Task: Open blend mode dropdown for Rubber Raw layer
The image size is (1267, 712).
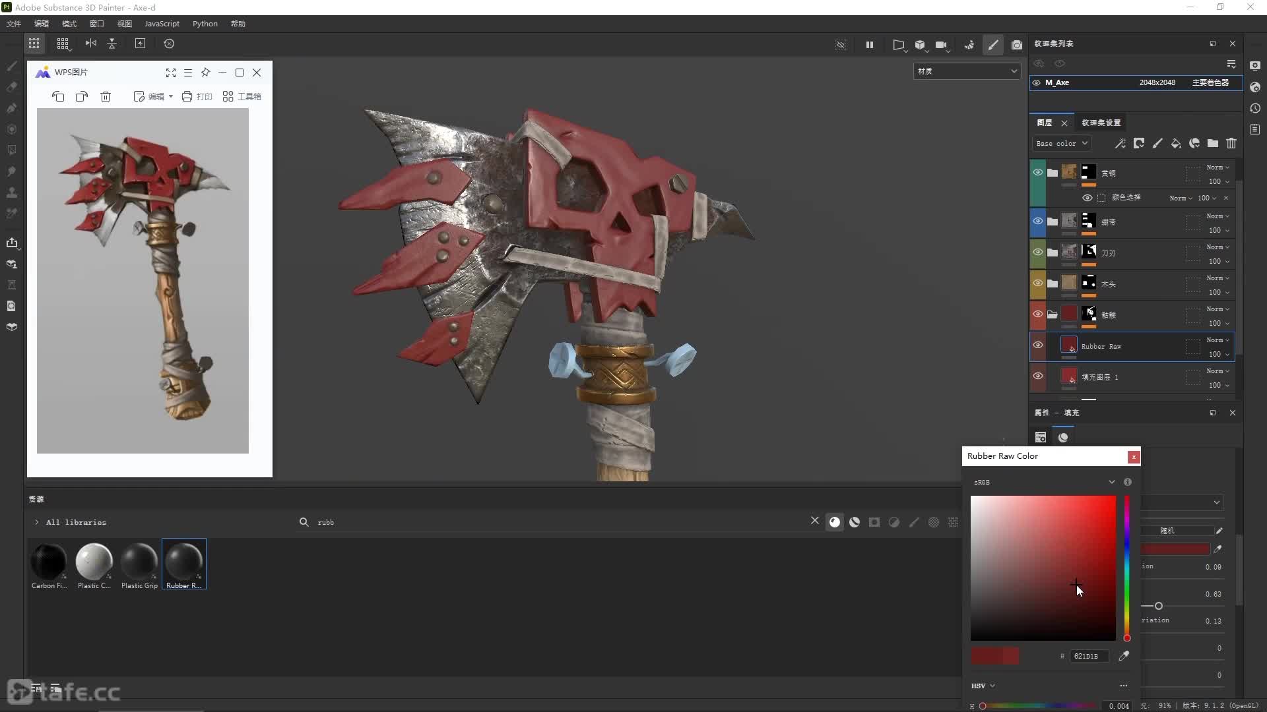Action: pos(1218,340)
